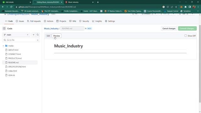Open Swayam Central bookmark
Screen dimensions: 201x113
pyautogui.click(x=171, y=11)
